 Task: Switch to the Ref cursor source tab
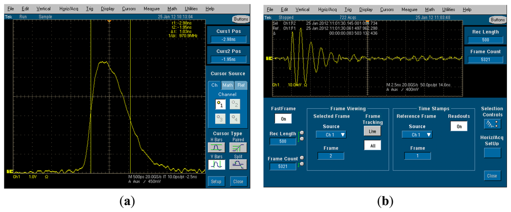click(241, 85)
